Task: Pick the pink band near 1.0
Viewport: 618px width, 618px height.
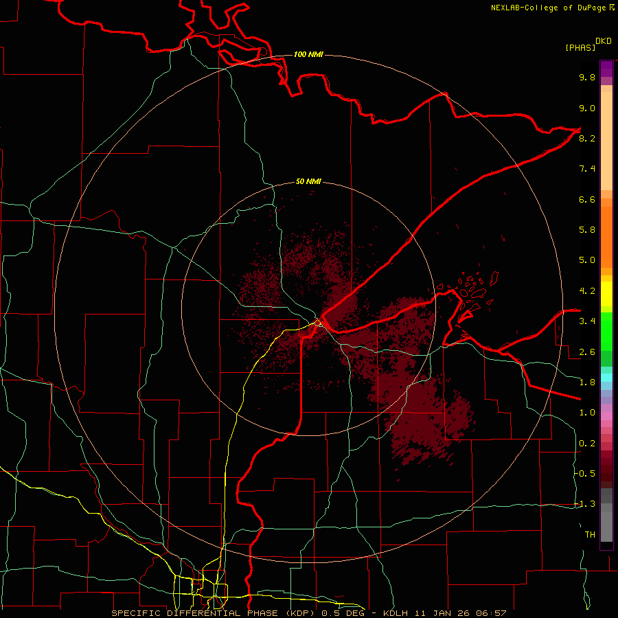Action: pyautogui.click(x=606, y=416)
